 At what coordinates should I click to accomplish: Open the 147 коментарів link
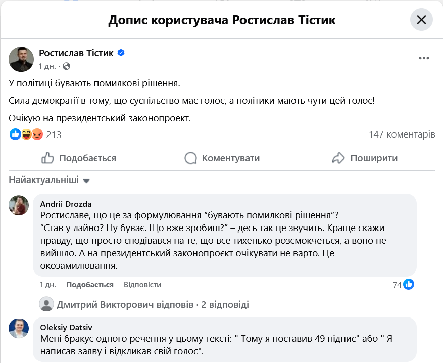tap(403, 134)
